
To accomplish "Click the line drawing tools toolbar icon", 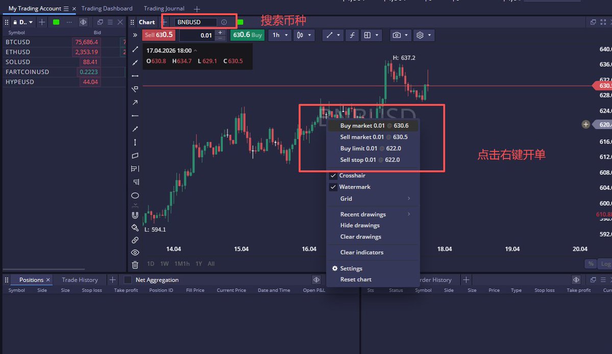I will click(x=329, y=35).
